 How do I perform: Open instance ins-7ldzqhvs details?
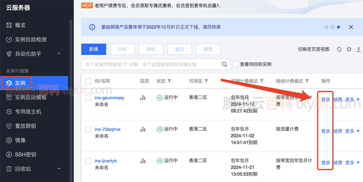(x=108, y=129)
